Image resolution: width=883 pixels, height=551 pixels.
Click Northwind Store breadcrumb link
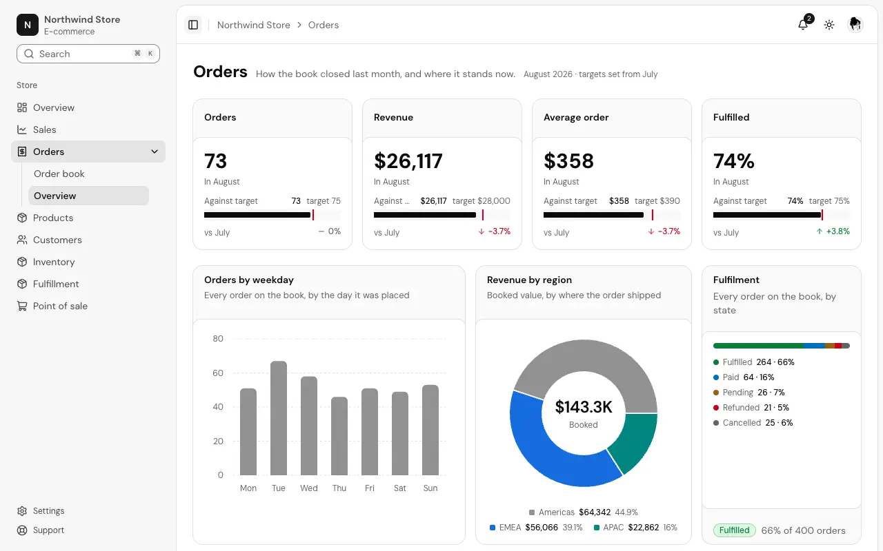(x=254, y=25)
